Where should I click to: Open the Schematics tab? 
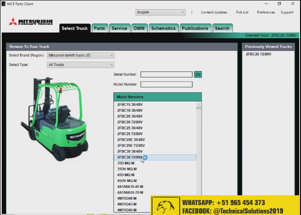[163, 28]
